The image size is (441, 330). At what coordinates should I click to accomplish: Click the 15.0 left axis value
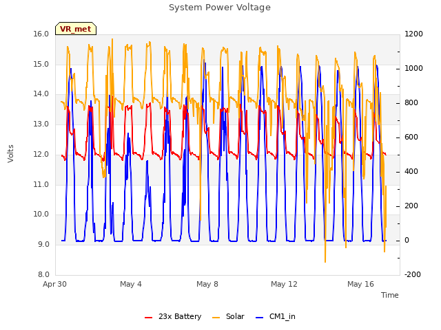pyautogui.click(x=41, y=64)
